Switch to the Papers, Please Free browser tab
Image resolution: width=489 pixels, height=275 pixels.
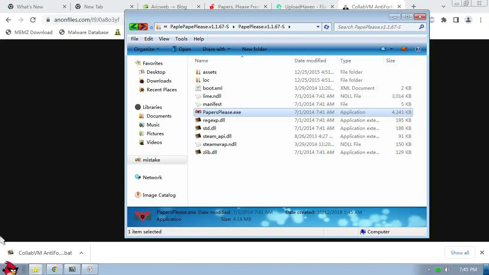239,6
